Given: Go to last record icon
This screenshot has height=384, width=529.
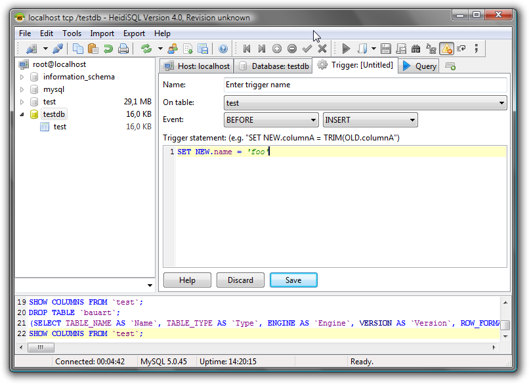Looking at the screenshot, I should (261, 49).
